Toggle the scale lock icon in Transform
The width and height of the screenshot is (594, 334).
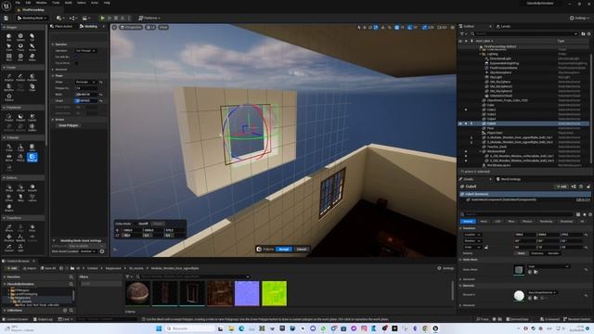pos(486,247)
